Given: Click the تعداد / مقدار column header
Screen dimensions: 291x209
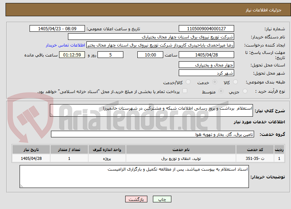Looking at the screenshot, I should click(69, 150).
